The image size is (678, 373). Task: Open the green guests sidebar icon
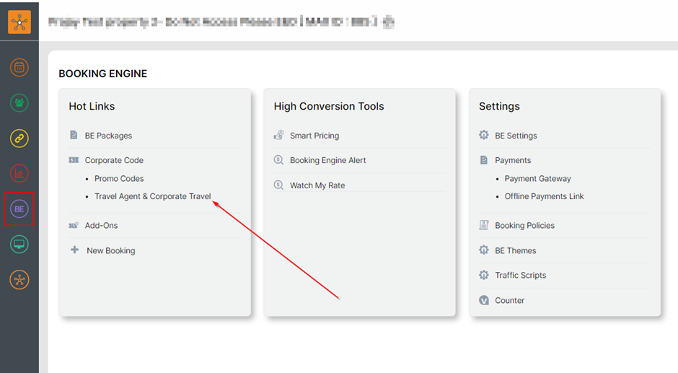(x=19, y=103)
